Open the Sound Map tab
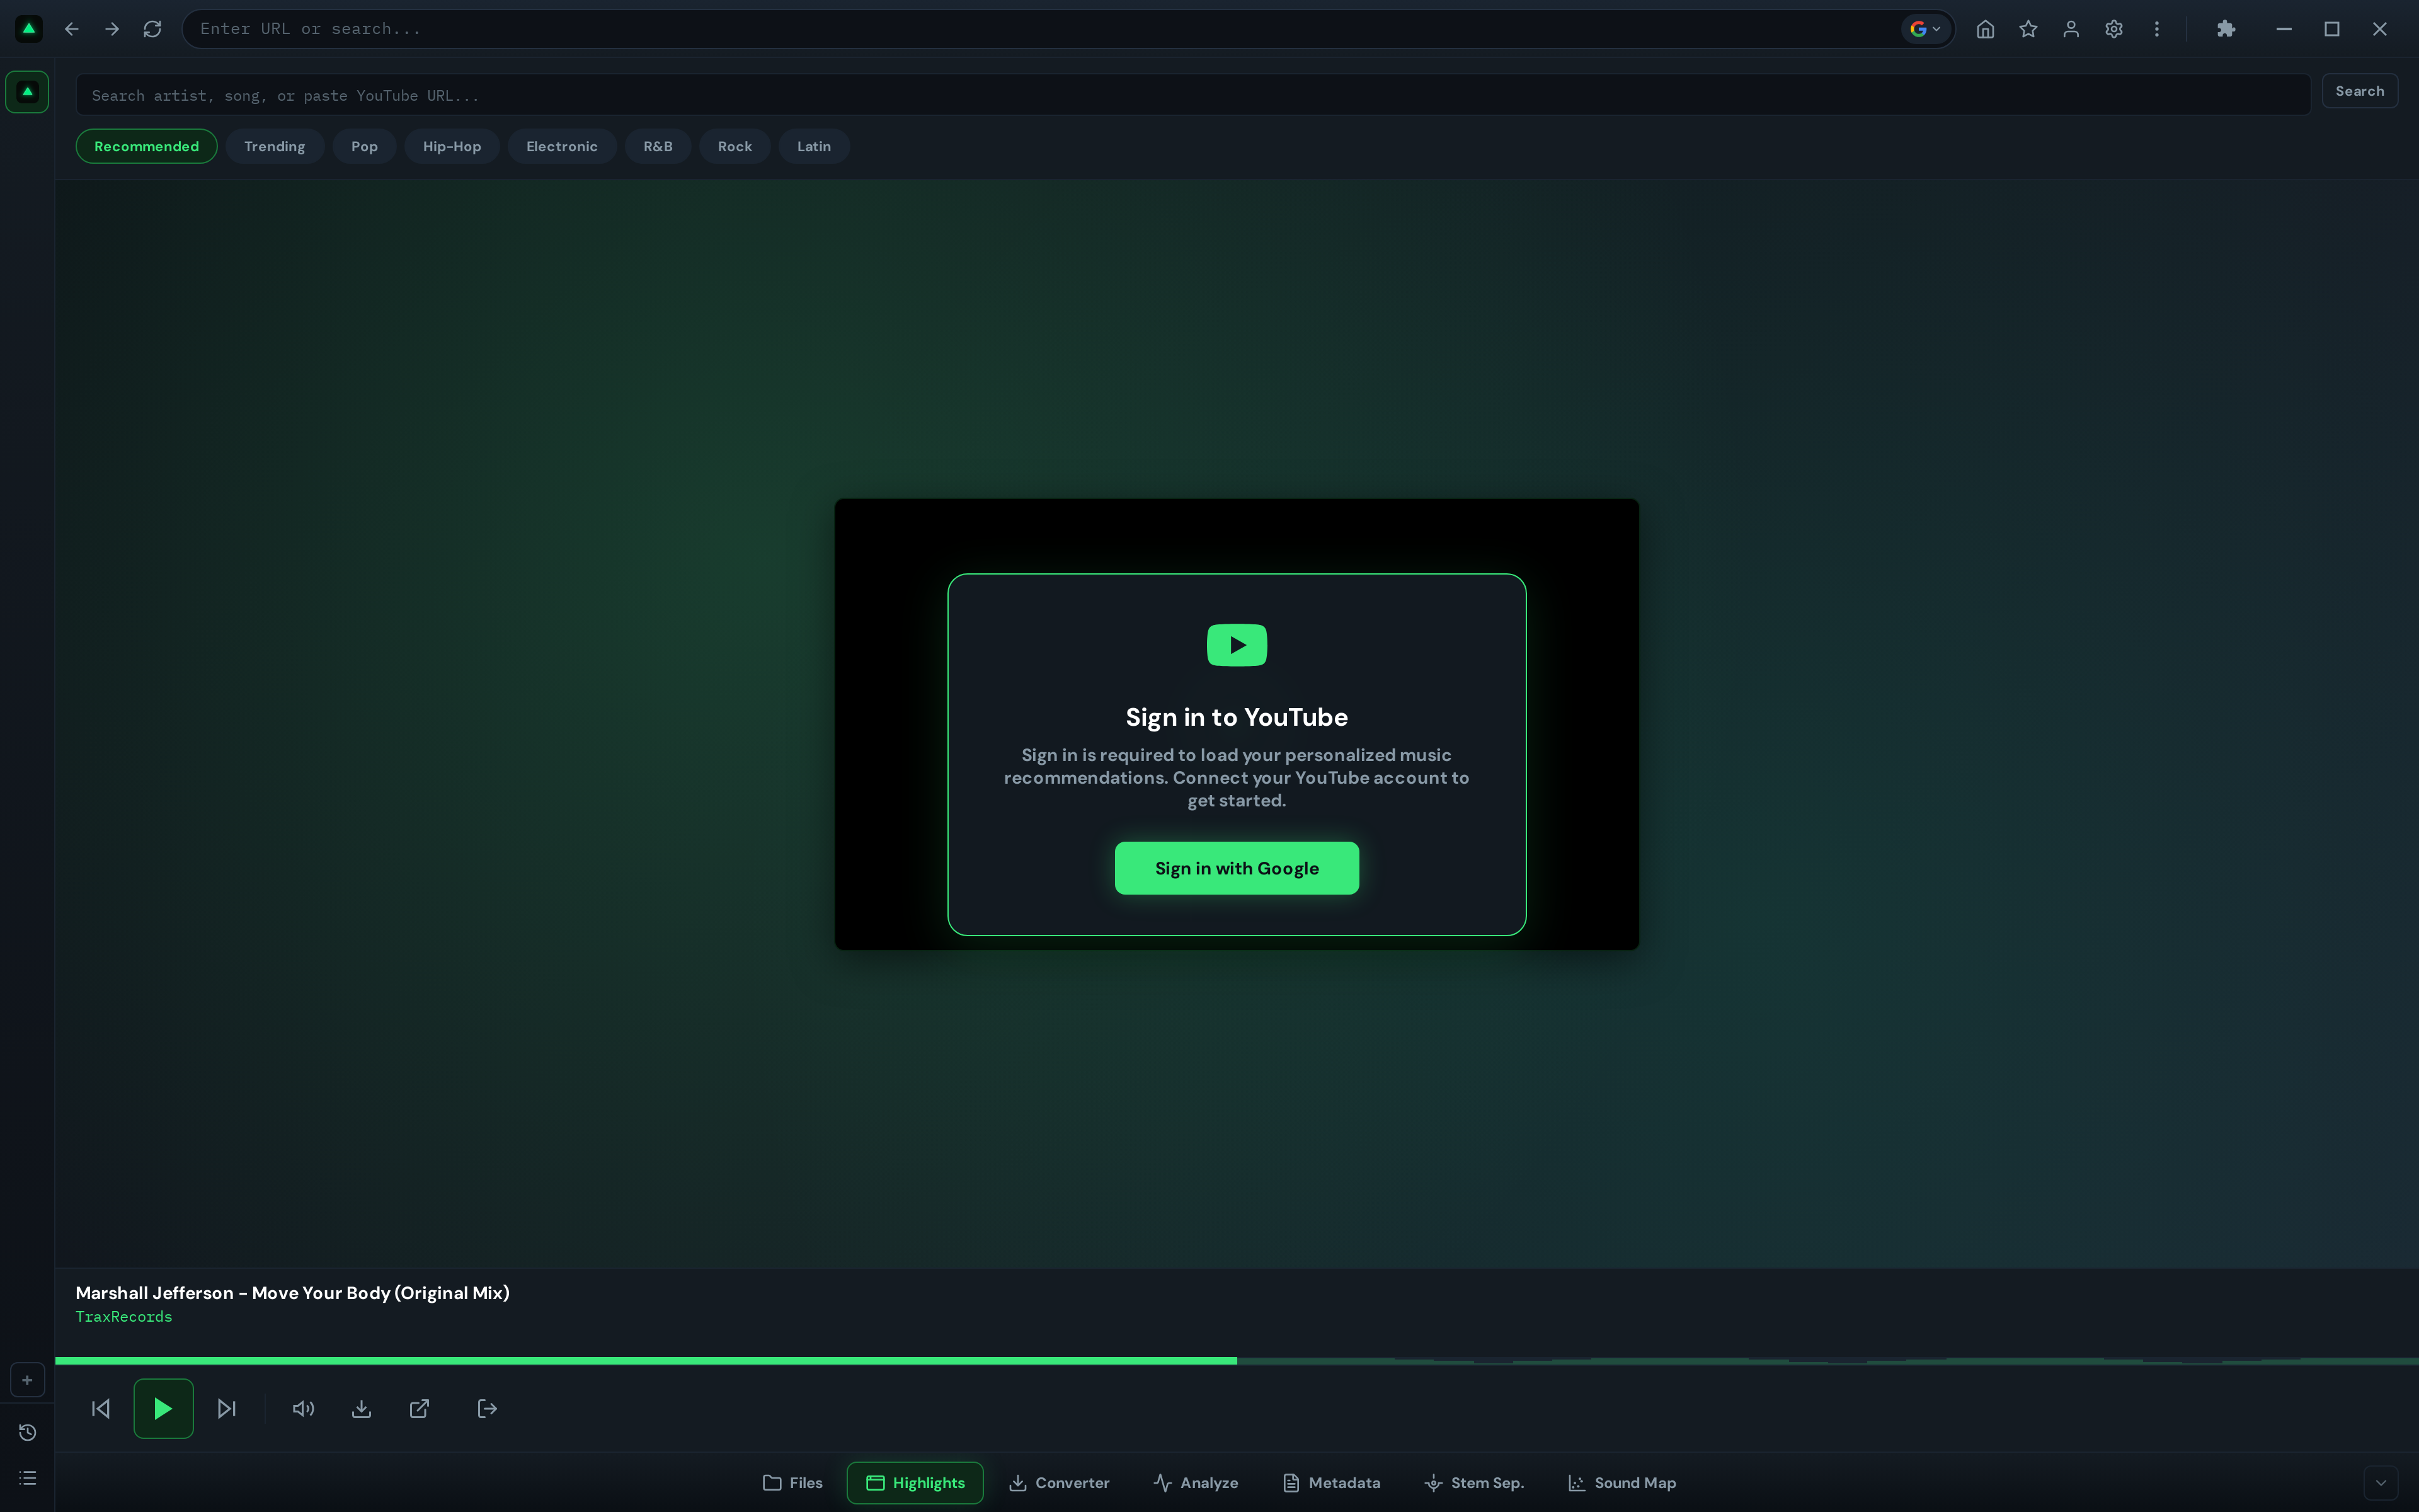The width and height of the screenshot is (2419, 1512). pyautogui.click(x=1622, y=1483)
